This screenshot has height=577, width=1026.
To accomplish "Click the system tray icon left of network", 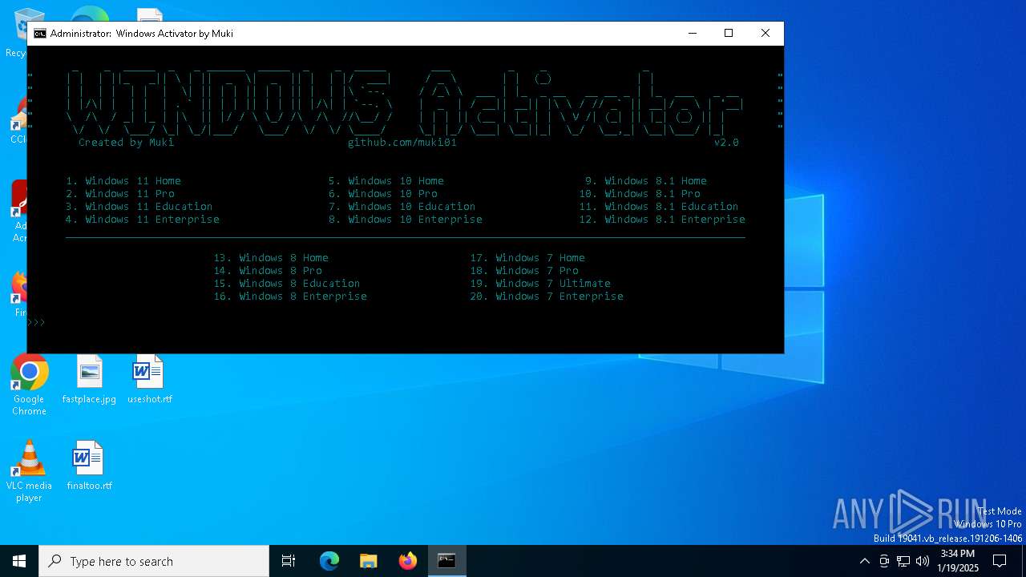I will pos(884,561).
